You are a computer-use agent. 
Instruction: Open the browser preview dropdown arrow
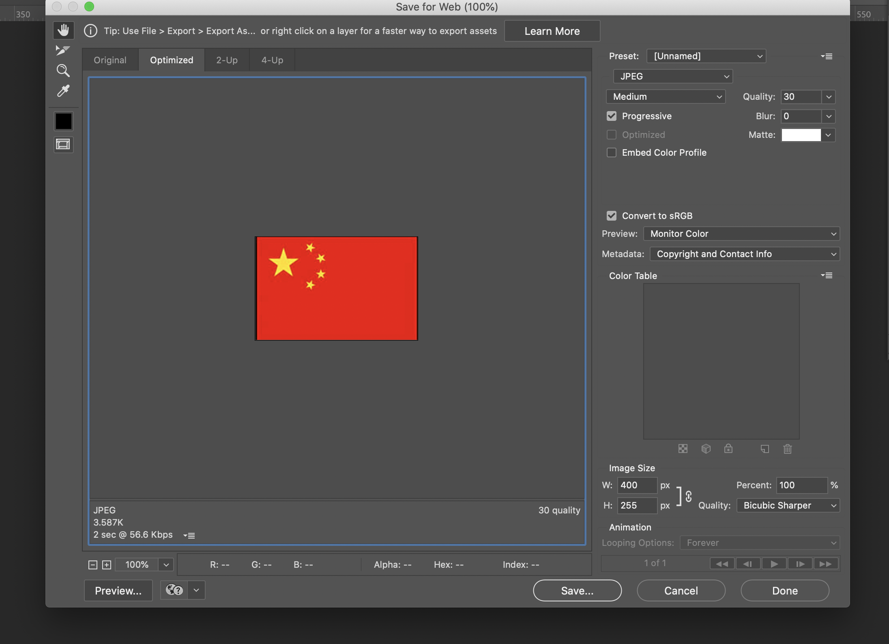pyautogui.click(x=196, y=590)
